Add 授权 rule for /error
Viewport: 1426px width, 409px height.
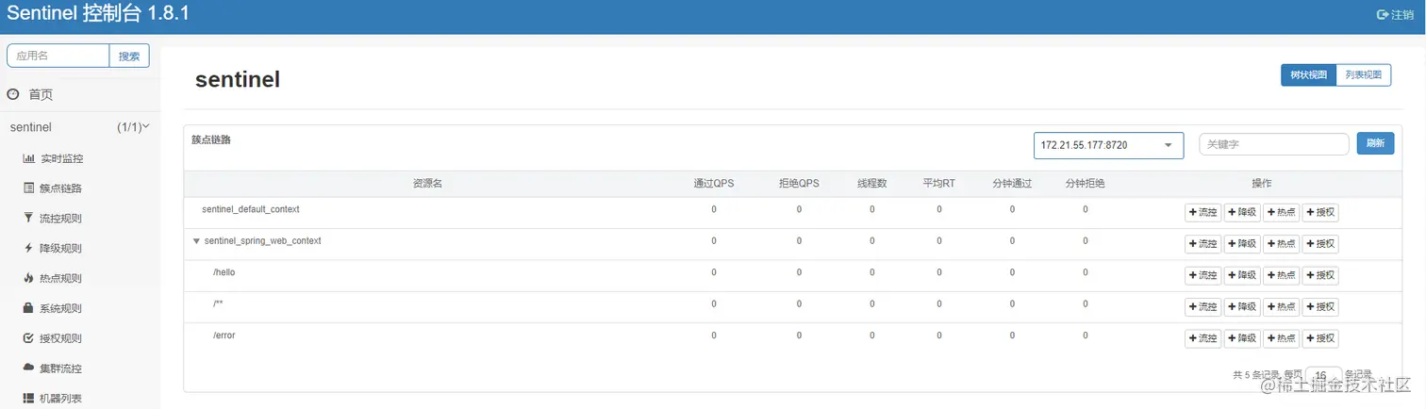[1320, 338]
